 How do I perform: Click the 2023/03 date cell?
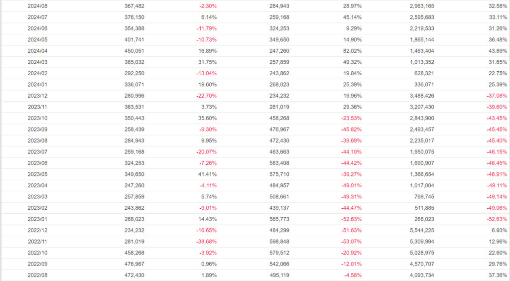pos(37,196)
